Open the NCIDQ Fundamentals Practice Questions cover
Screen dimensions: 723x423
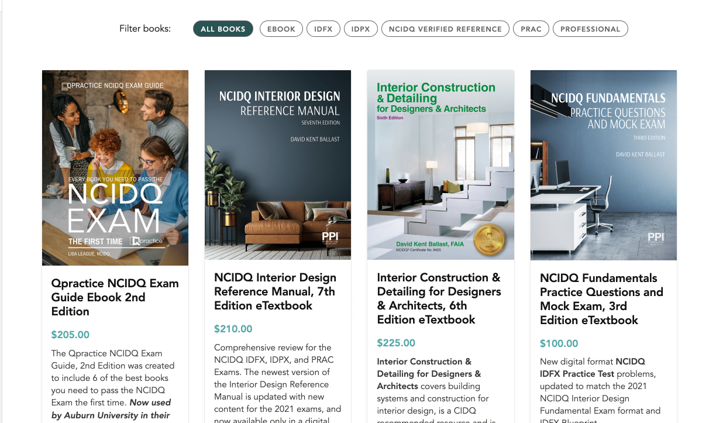[x=604, y=165]
